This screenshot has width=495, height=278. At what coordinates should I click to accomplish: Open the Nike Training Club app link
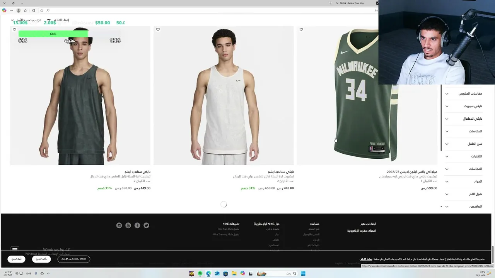point(226,234)
